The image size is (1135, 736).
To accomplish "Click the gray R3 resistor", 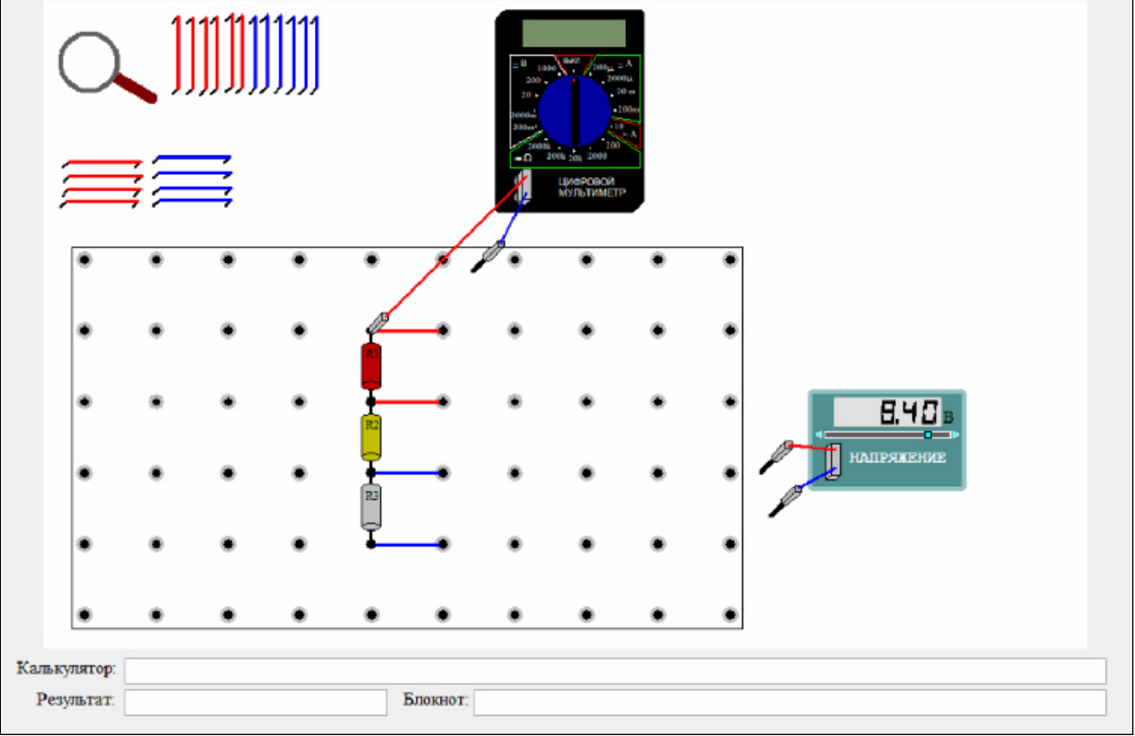I will (x=371, y=508).
